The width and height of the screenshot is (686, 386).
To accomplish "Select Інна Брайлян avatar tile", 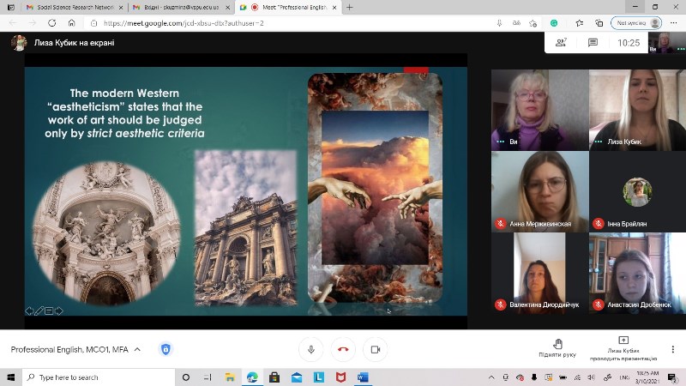I will [x=637, y=191].
